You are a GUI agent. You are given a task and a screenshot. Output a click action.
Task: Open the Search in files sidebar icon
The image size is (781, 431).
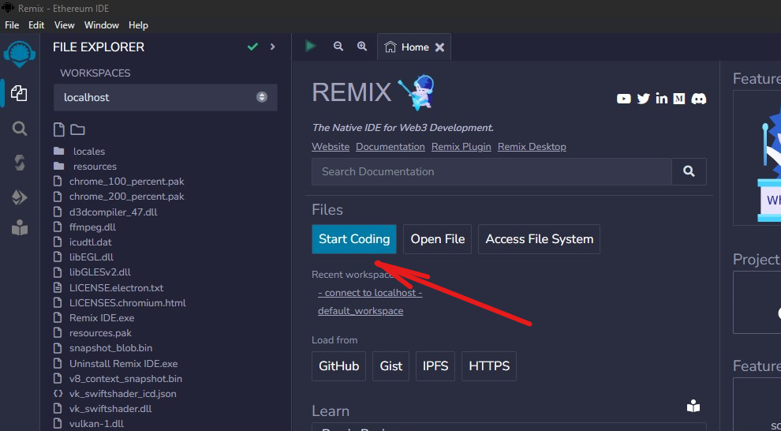[x=20, y=128]
